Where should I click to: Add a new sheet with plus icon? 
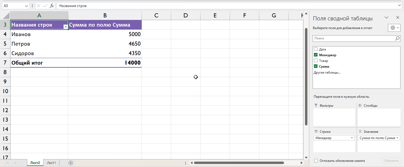71,163
